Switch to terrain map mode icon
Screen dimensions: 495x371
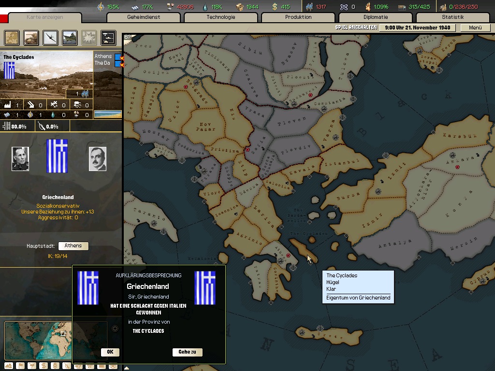click(9, 366)
